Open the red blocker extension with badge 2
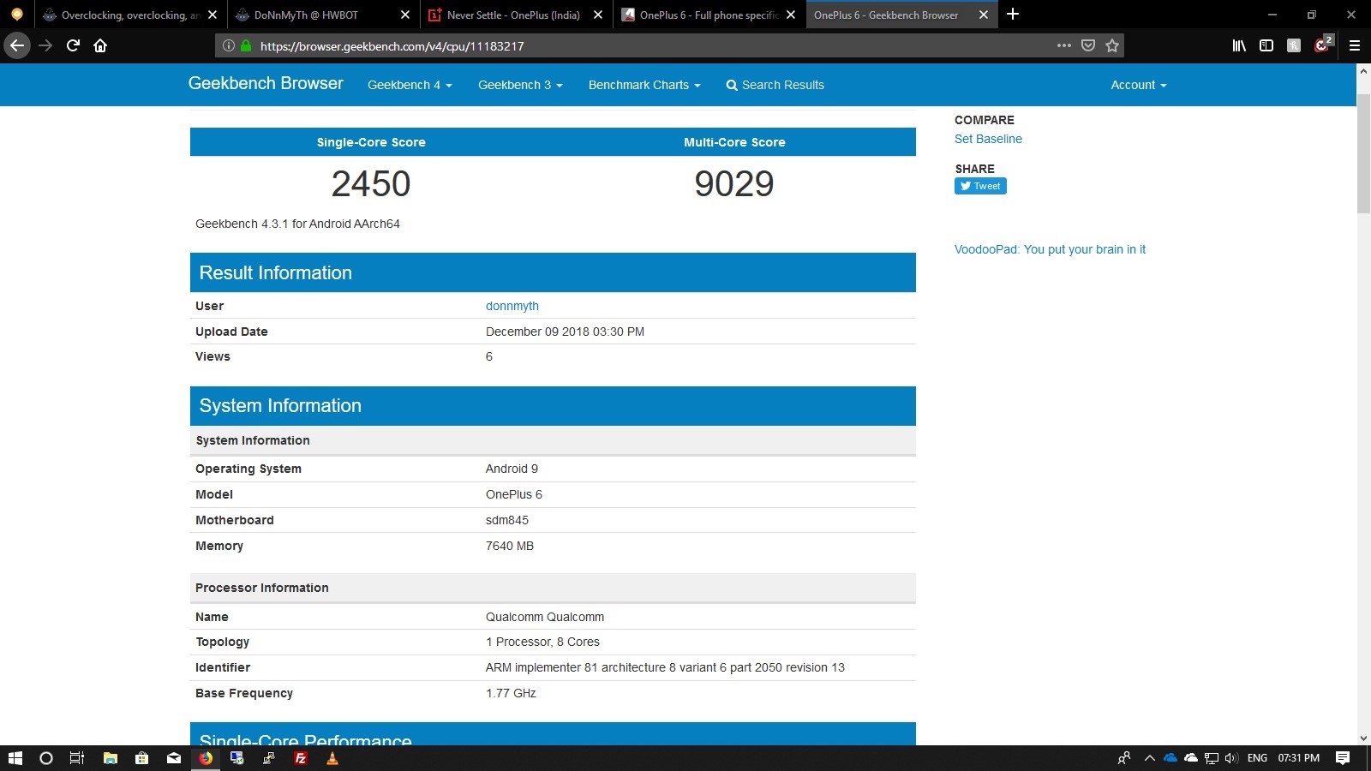 click(x=1324, y=44)
